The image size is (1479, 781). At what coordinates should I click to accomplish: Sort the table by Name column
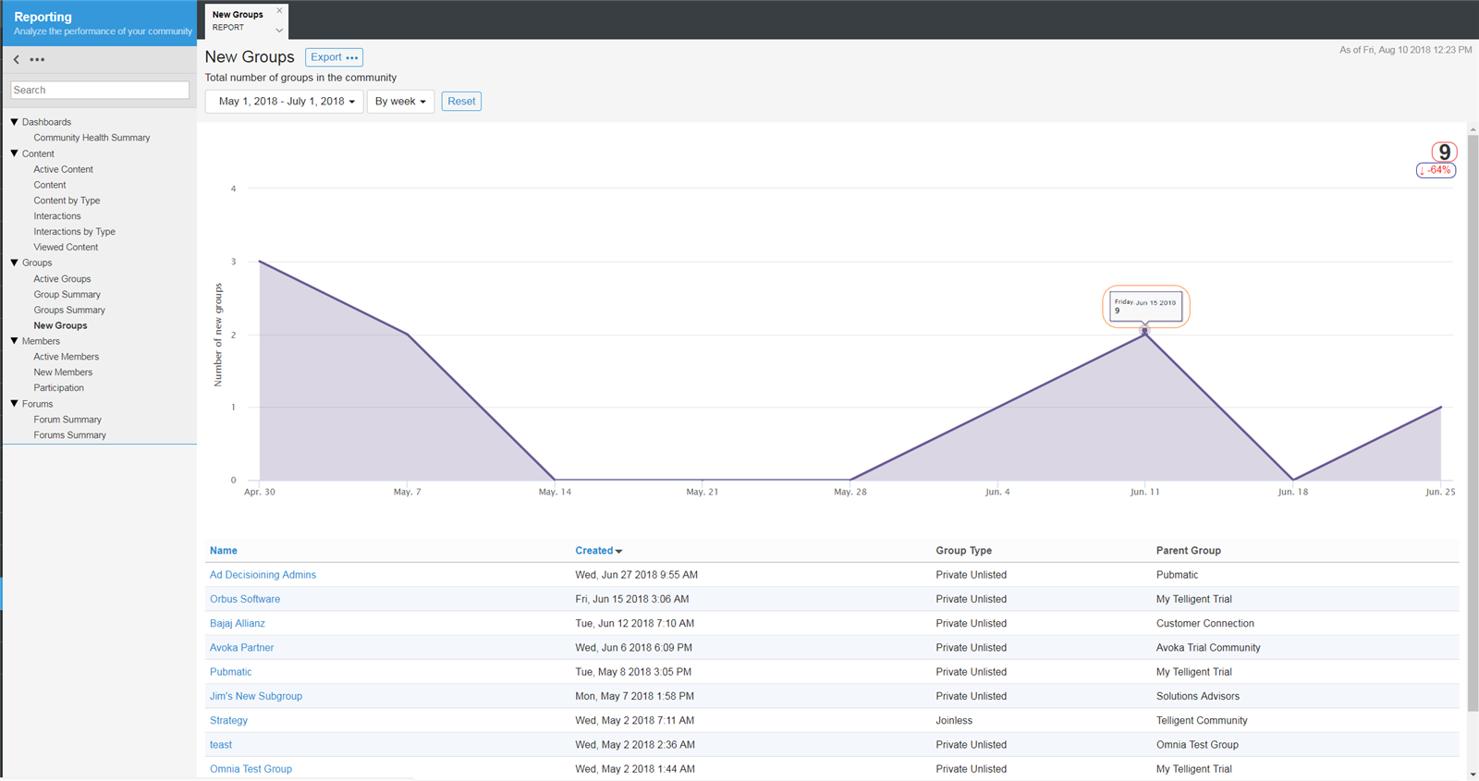click(x=224, y=551)
